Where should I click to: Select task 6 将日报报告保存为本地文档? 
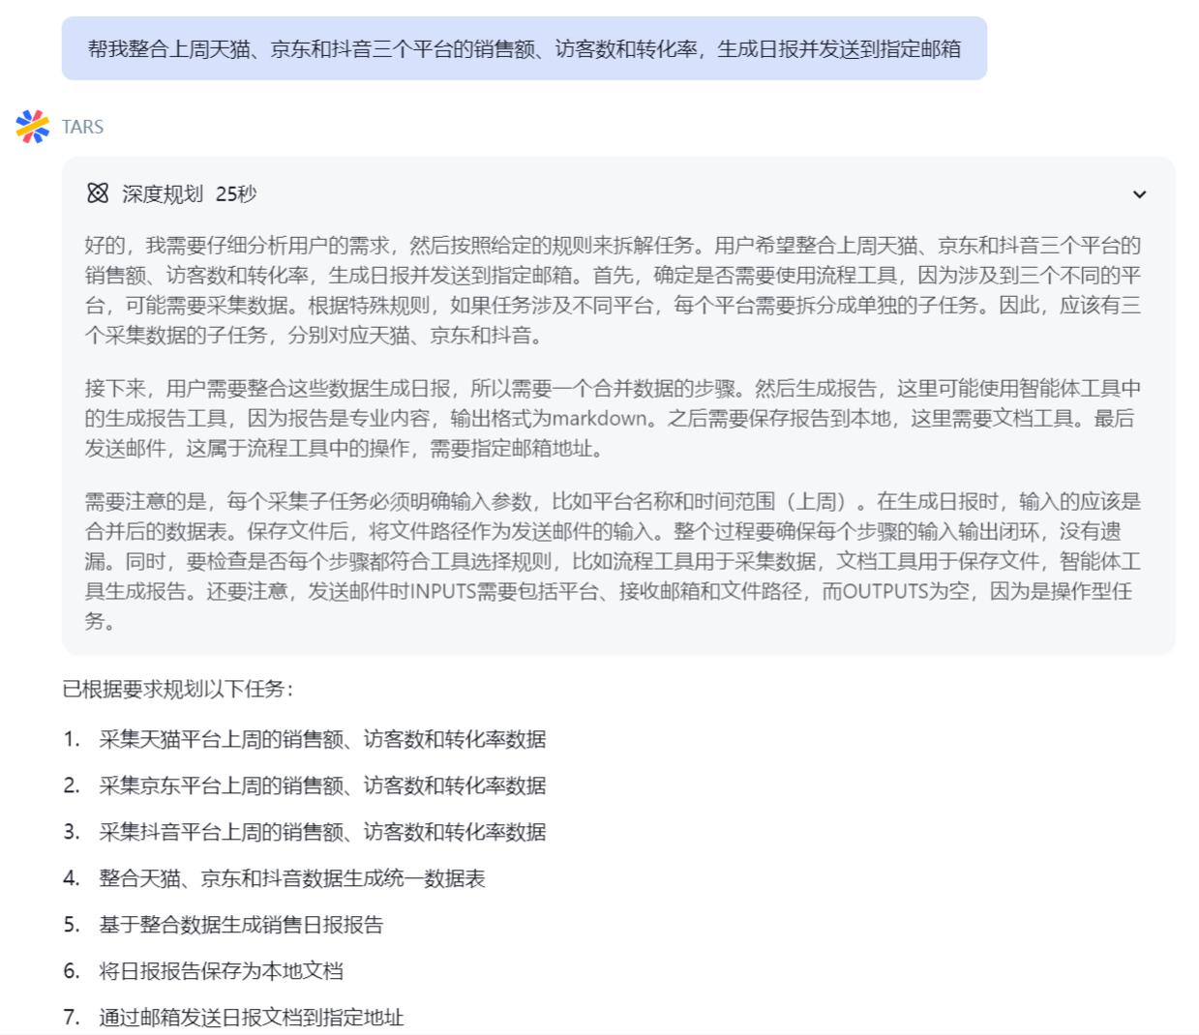pyautogui.click(x=221, y=971)
